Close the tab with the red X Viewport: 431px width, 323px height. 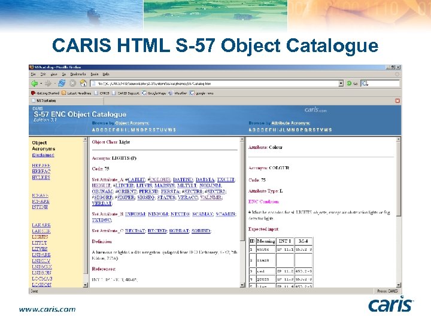click(x=397, y=101)
